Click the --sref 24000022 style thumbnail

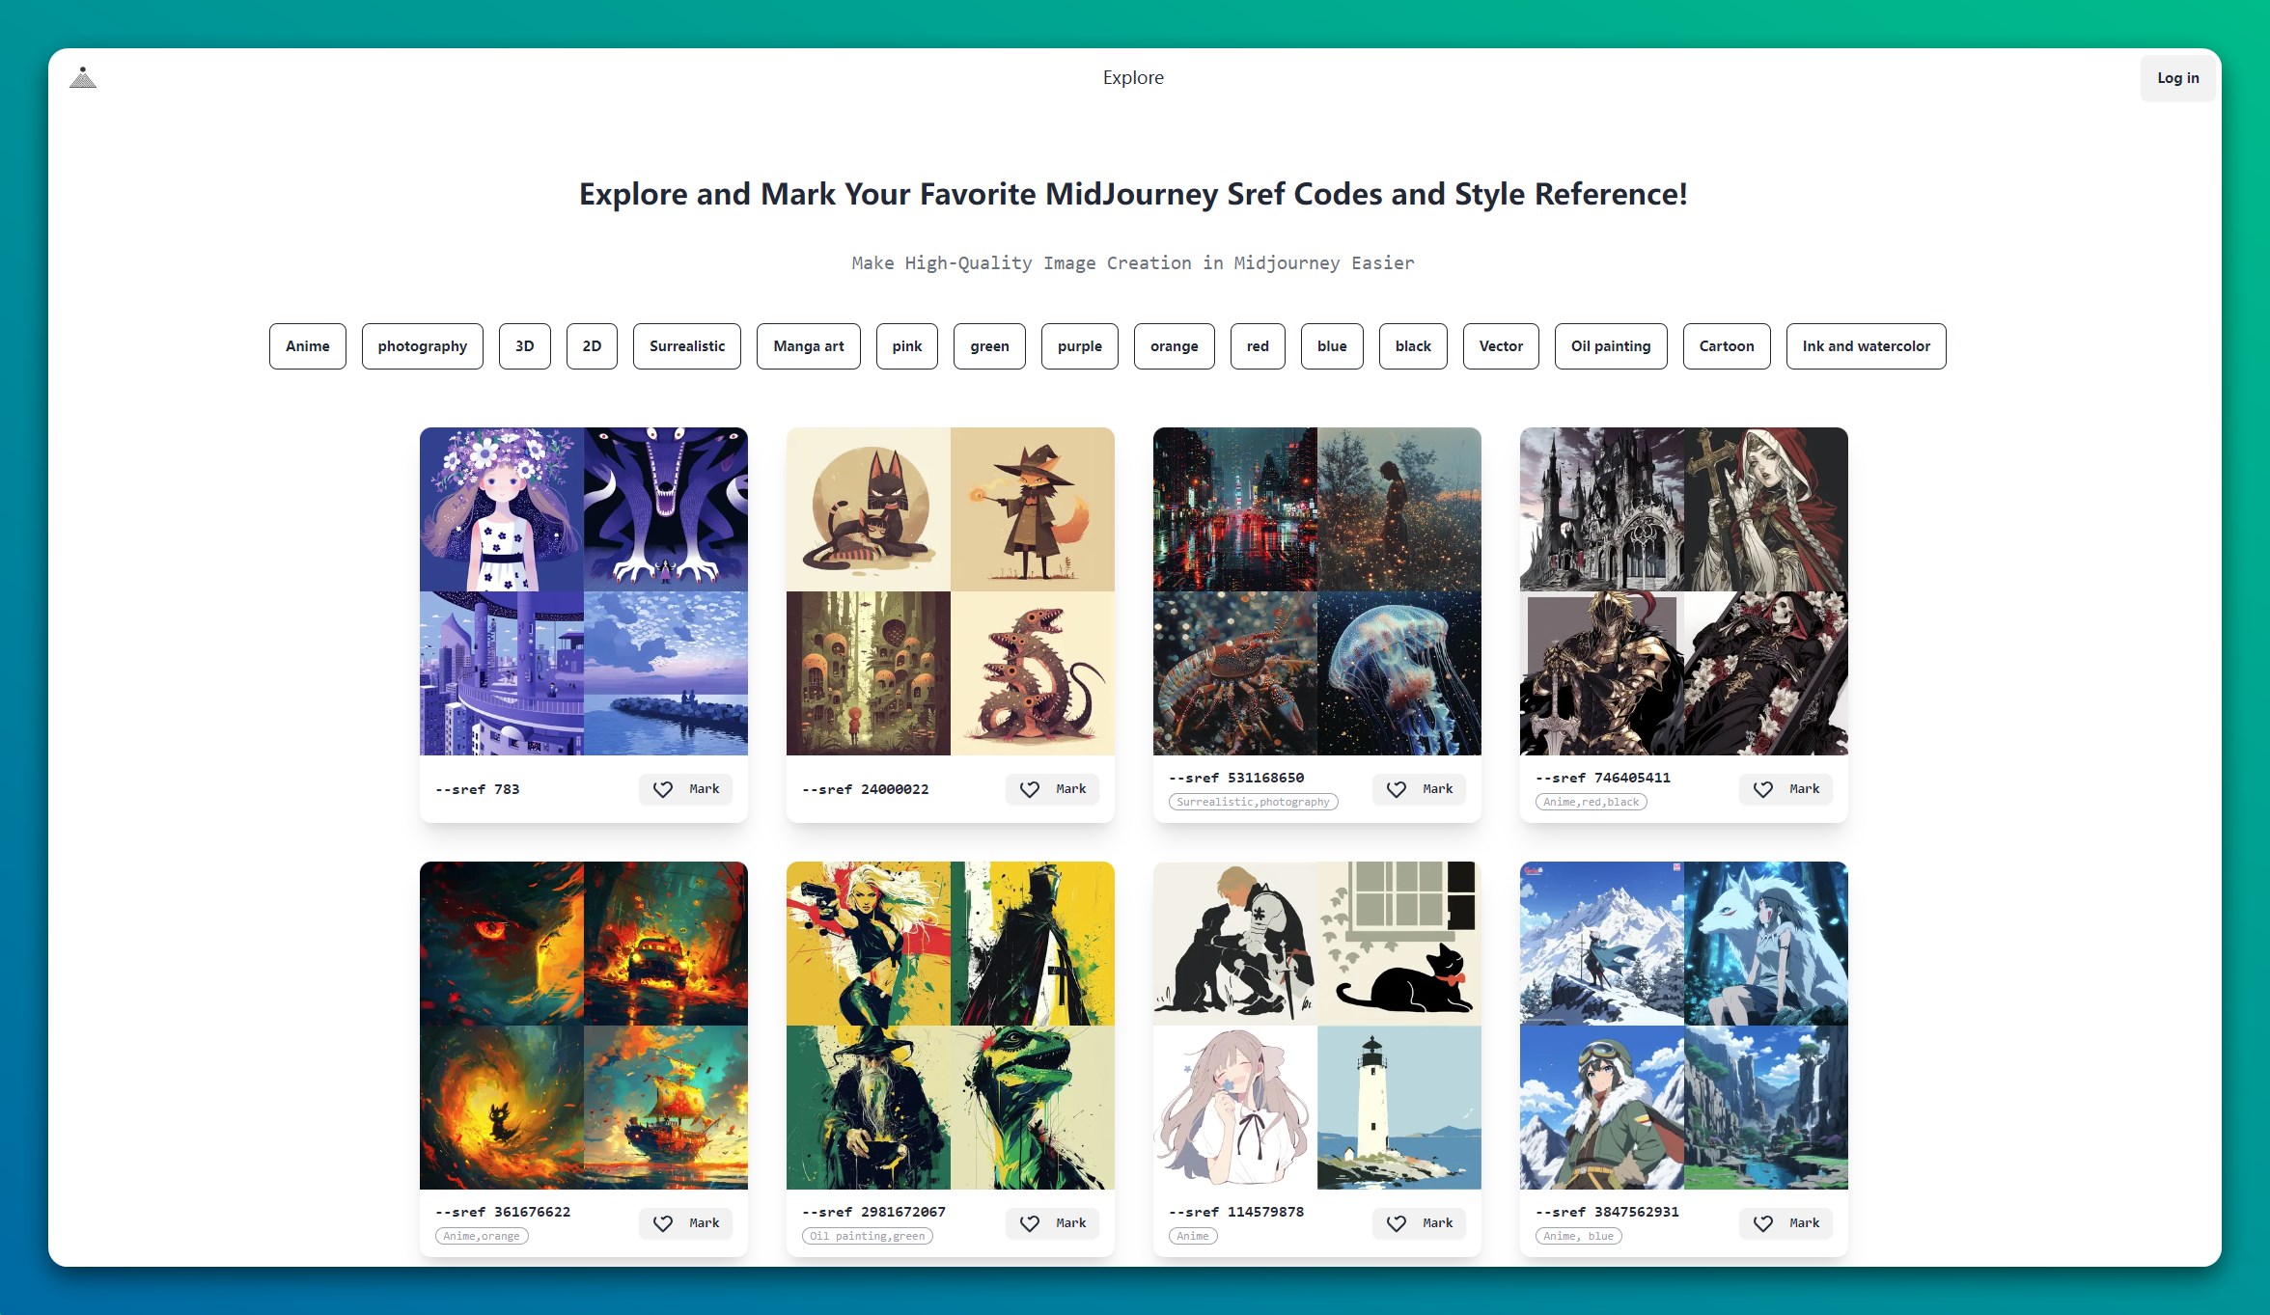pos(951,590)
